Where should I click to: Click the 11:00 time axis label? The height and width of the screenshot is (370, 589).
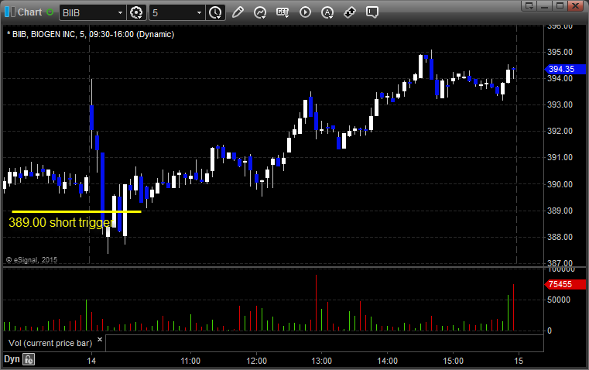click(190, 361)
